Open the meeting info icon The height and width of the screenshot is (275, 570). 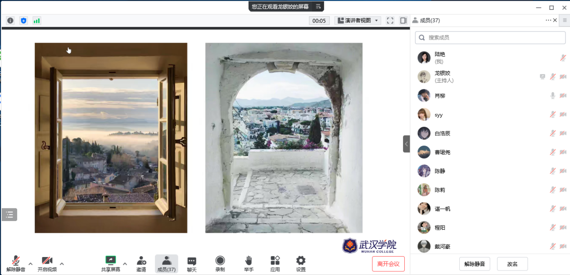(10, 21)
